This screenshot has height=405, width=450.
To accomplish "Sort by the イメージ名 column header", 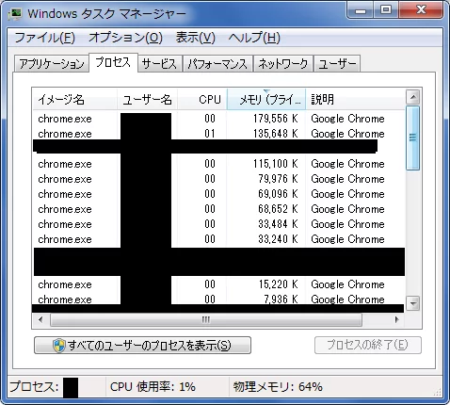I will pyautogui.click(x=74, y=100).
